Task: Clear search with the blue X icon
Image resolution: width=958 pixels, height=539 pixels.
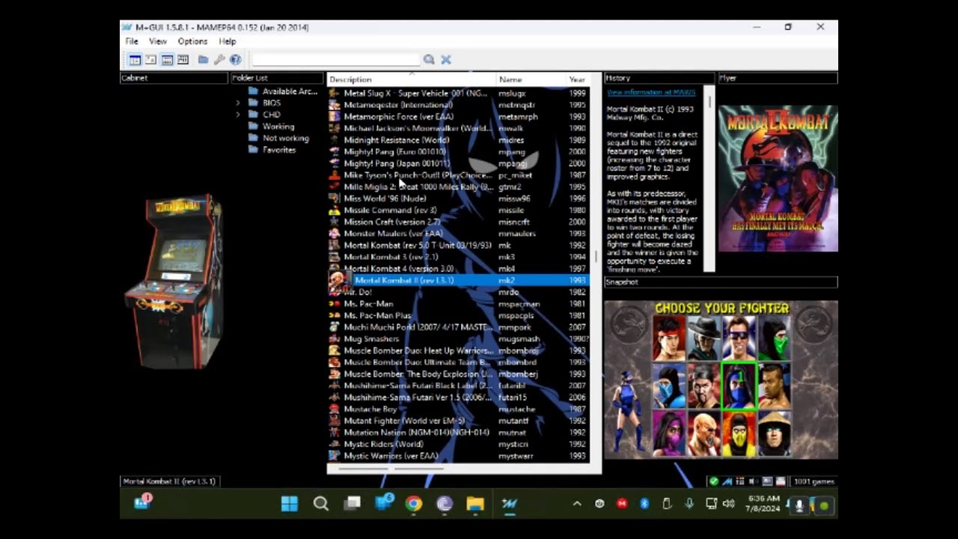Action: tap(446, 59)
